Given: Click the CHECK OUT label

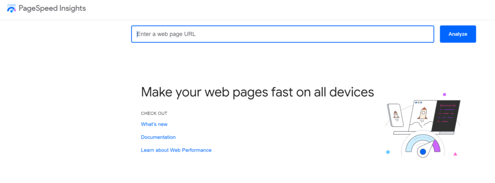Looking at the screenshot, I should point(154,113).
